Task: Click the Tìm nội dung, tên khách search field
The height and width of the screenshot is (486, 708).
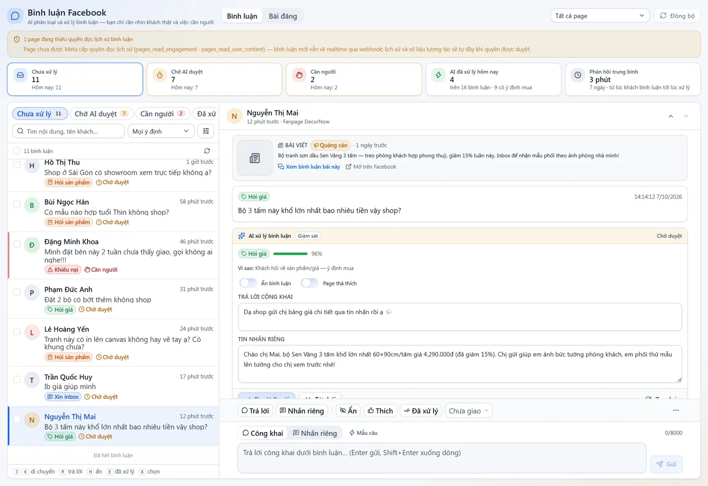Action: coord(68,131)
